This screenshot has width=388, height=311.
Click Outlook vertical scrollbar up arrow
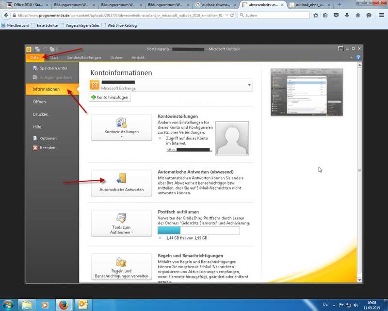[359, 65]
